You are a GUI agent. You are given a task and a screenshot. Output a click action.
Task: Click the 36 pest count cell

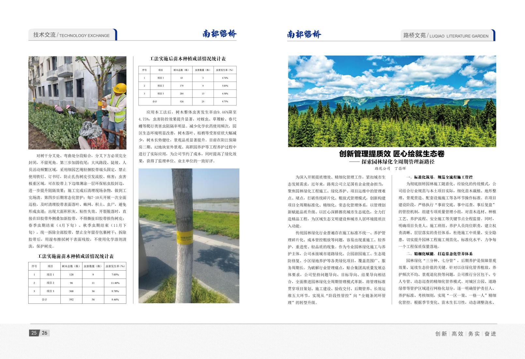coord(93,291)
